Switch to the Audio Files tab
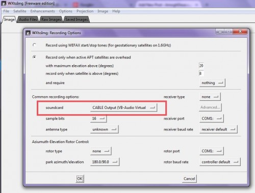The image size is (255, 193). click(28, 19)
